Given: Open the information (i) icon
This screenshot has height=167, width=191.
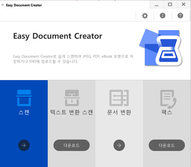Looking at the screenshot, I should 162,16.
